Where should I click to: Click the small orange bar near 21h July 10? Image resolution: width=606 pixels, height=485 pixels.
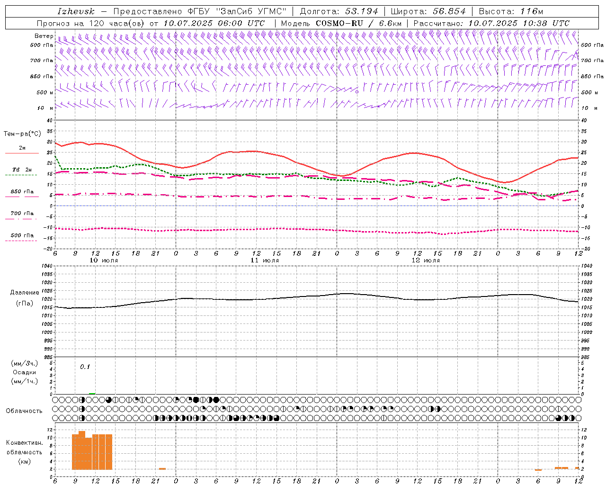tap(162, 468)
